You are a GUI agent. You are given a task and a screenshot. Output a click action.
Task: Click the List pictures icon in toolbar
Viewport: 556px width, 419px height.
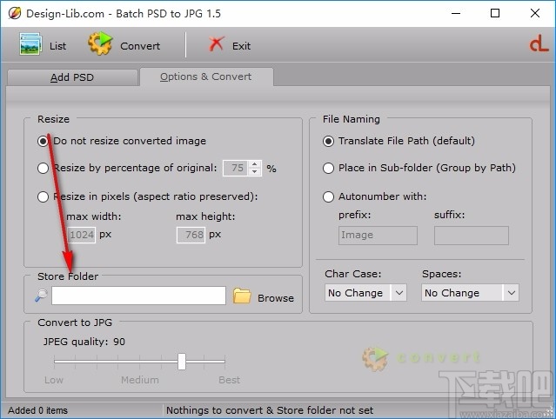pos(30,44)
